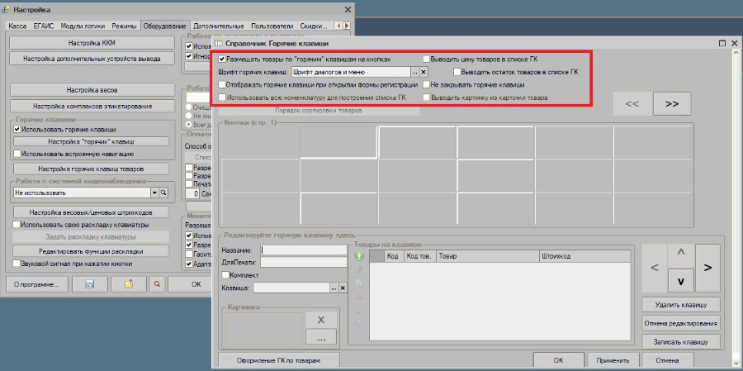Image resolution: width=743 pixels, height=371 pixels.
Task: Click into the 'Название' input field
Action: point(304,250)
